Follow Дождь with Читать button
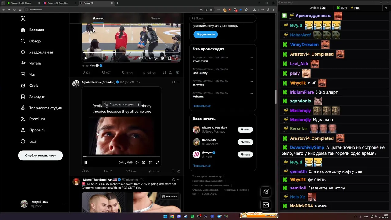Image resolution: width=391 pixels, height=220 pixels. tap(245, 154)
